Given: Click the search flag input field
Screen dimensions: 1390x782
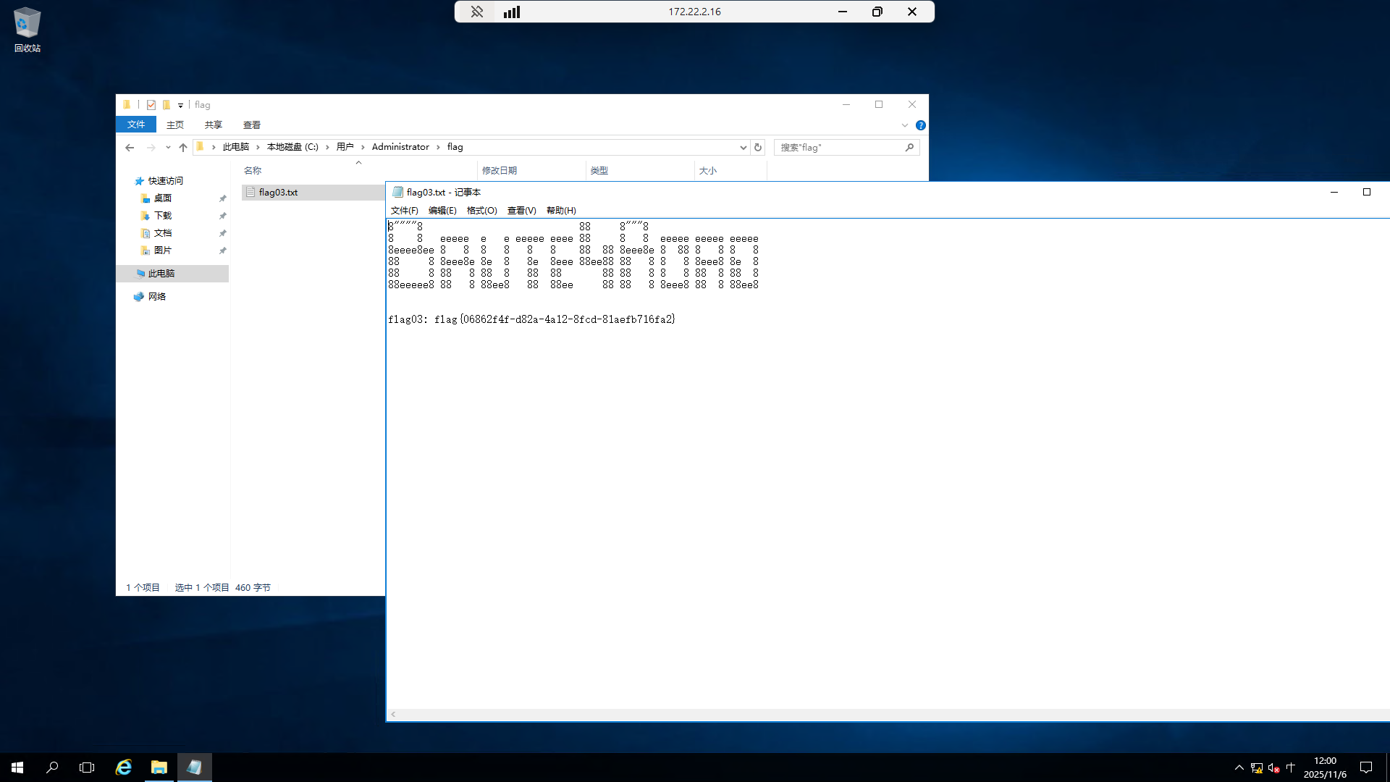Looking at the screenshot, I should (840, 147).
